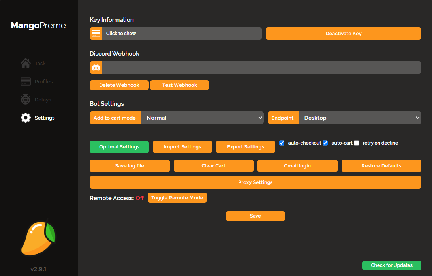Click the mango logo in sidebar
432x276 pixels.
pyautogui.click(x=38, y=237)
